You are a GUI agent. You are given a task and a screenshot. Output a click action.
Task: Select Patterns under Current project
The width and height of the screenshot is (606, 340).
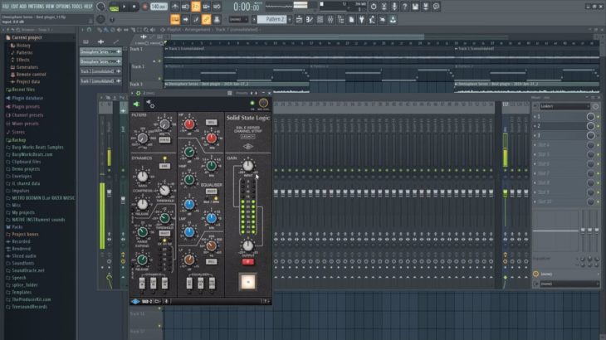coord(24,52)
